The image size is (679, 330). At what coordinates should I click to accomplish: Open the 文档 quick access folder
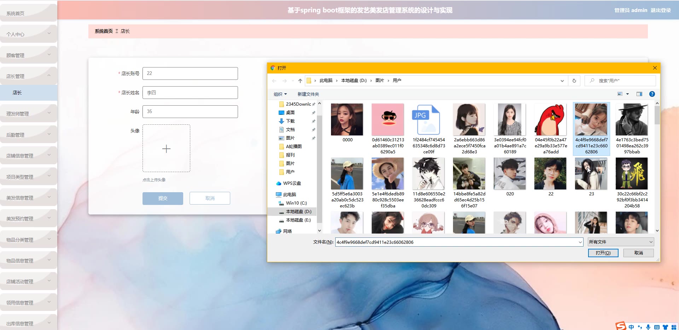click(287, 130)
